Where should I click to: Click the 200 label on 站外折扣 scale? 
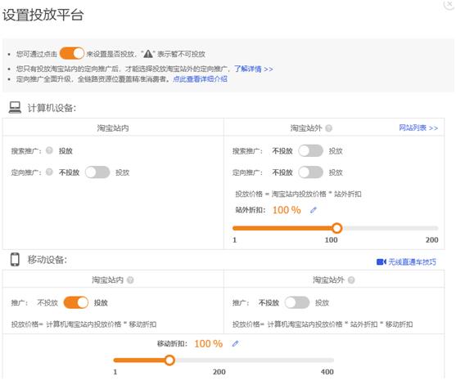(432, 240)
